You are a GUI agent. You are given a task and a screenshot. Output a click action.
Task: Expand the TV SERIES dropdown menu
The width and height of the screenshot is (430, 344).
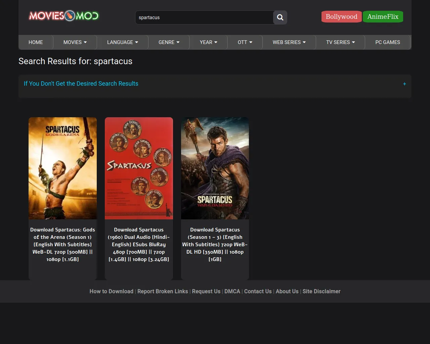(x=341, y=42)
